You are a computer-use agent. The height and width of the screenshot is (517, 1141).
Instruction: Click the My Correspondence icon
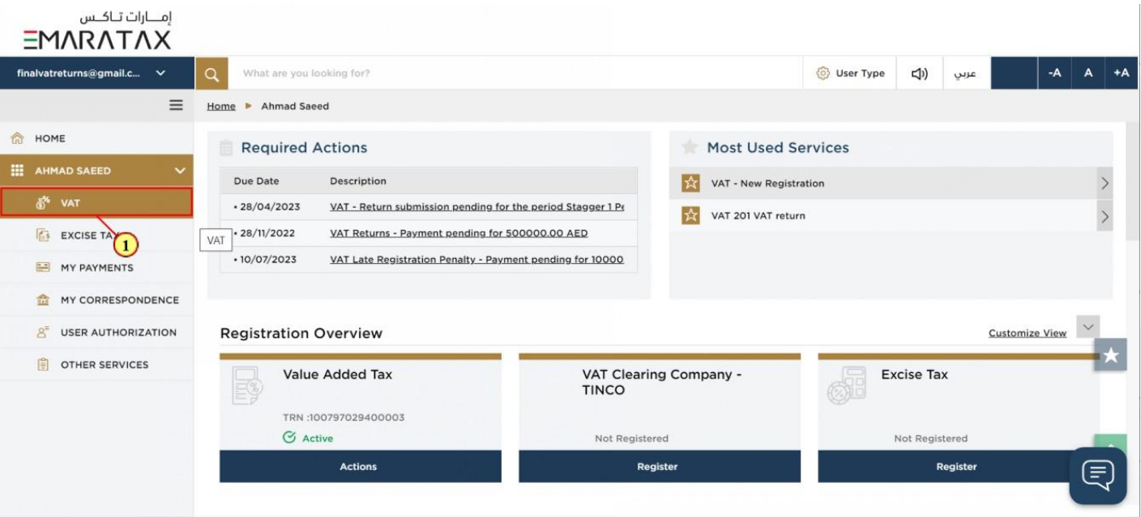pyautogui.click(x=44, y=300)
